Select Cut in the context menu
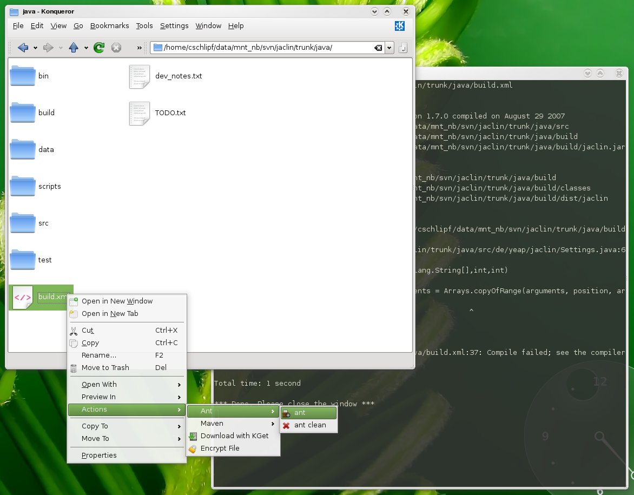Screen dimensions: 634x495 coord(127,331)
